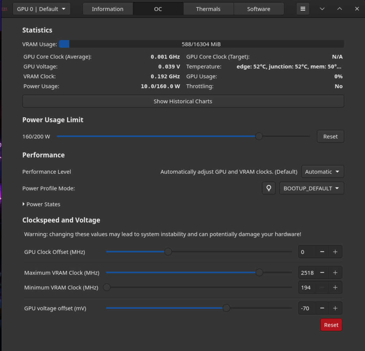The image size is (365, 351).
Task: Expand the Power States section
Action: click(41, 204)
